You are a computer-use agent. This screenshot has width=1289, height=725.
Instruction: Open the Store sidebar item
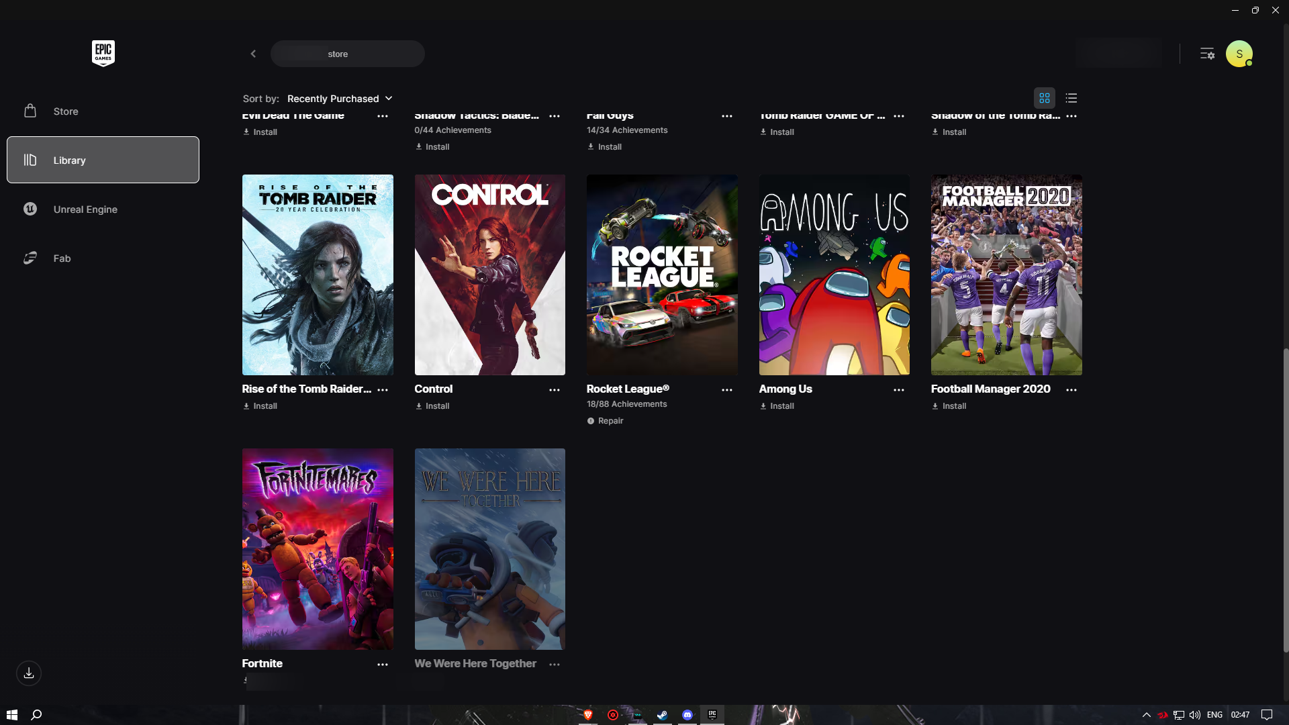tap(103, 111)
